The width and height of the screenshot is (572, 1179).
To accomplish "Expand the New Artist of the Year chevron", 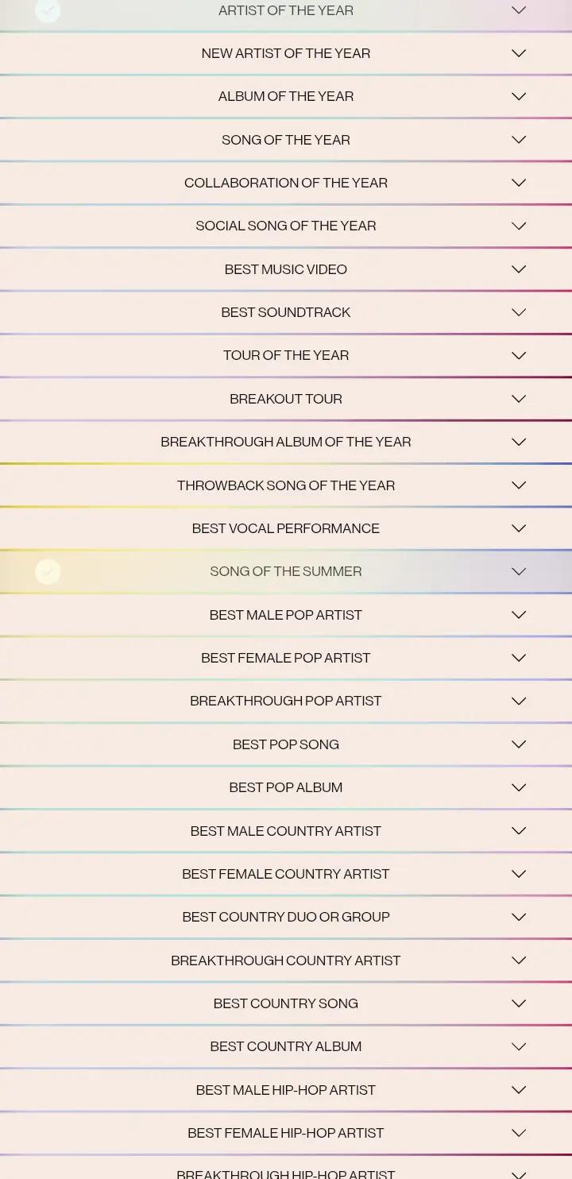I will click(x=519, y=53).
